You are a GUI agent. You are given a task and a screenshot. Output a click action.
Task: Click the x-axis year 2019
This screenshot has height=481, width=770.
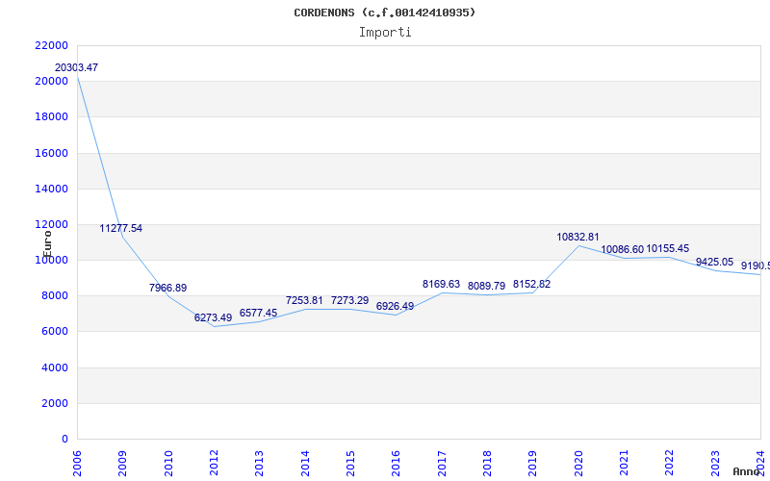533,464
